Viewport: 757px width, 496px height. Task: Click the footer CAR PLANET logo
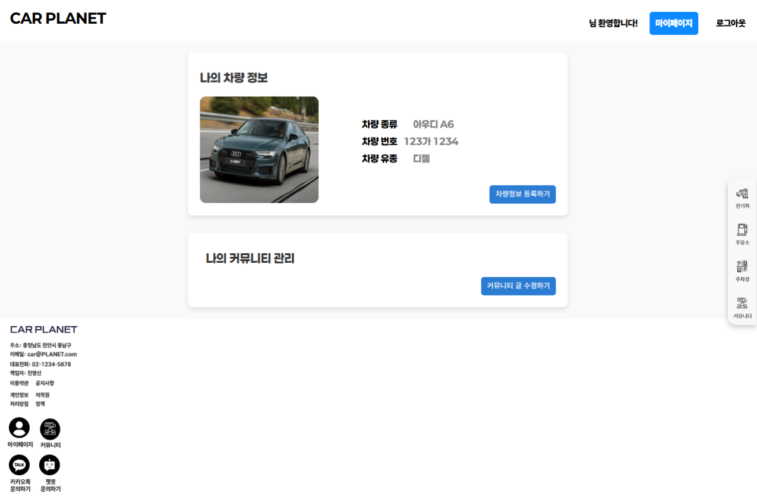pyautogui.click(x=43, y=329)
